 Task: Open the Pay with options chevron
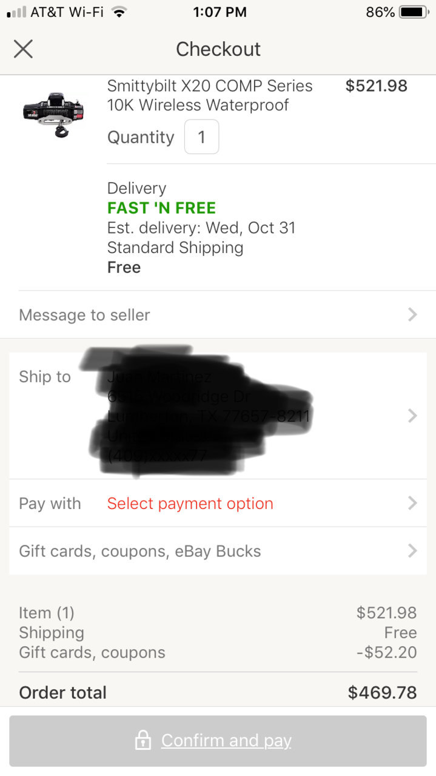(x=412, y=503)
